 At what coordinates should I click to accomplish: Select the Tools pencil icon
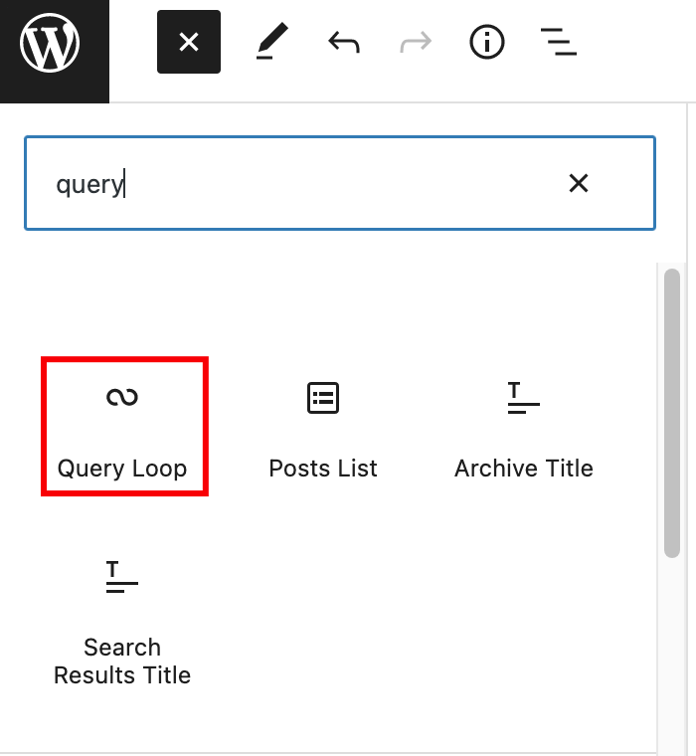point(271,42)
